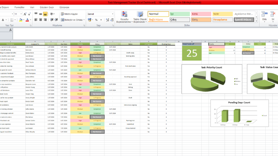Open Sayı dialog launcher

(x=113, y=26)
